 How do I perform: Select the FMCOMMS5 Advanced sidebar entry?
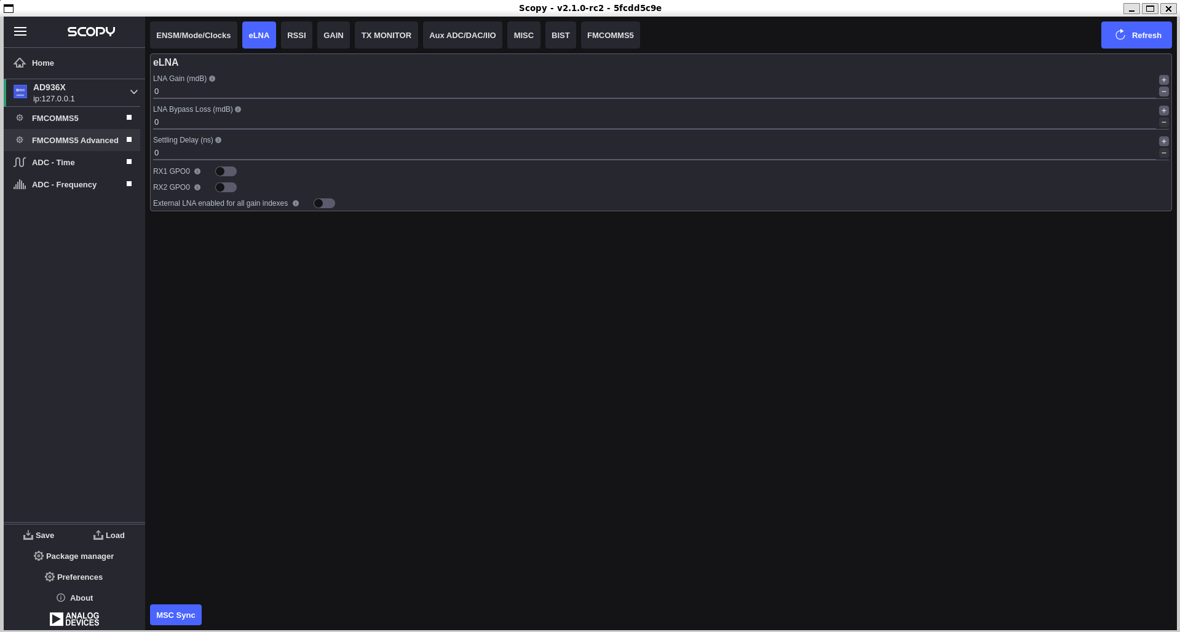[73, 140]
